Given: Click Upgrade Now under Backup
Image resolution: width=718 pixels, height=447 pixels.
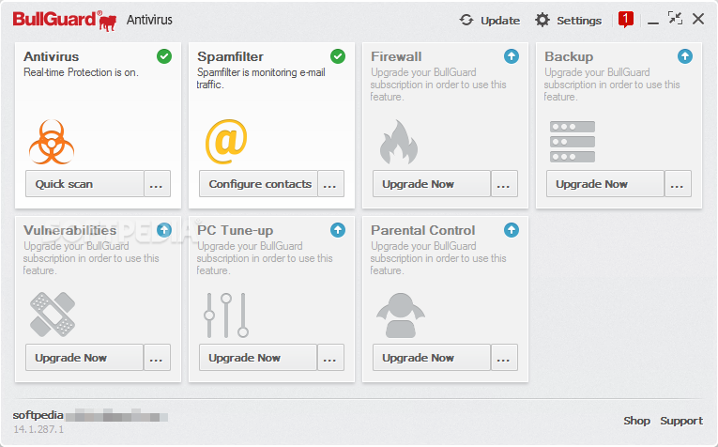Looking at the screenshot, I should [605, 184].
